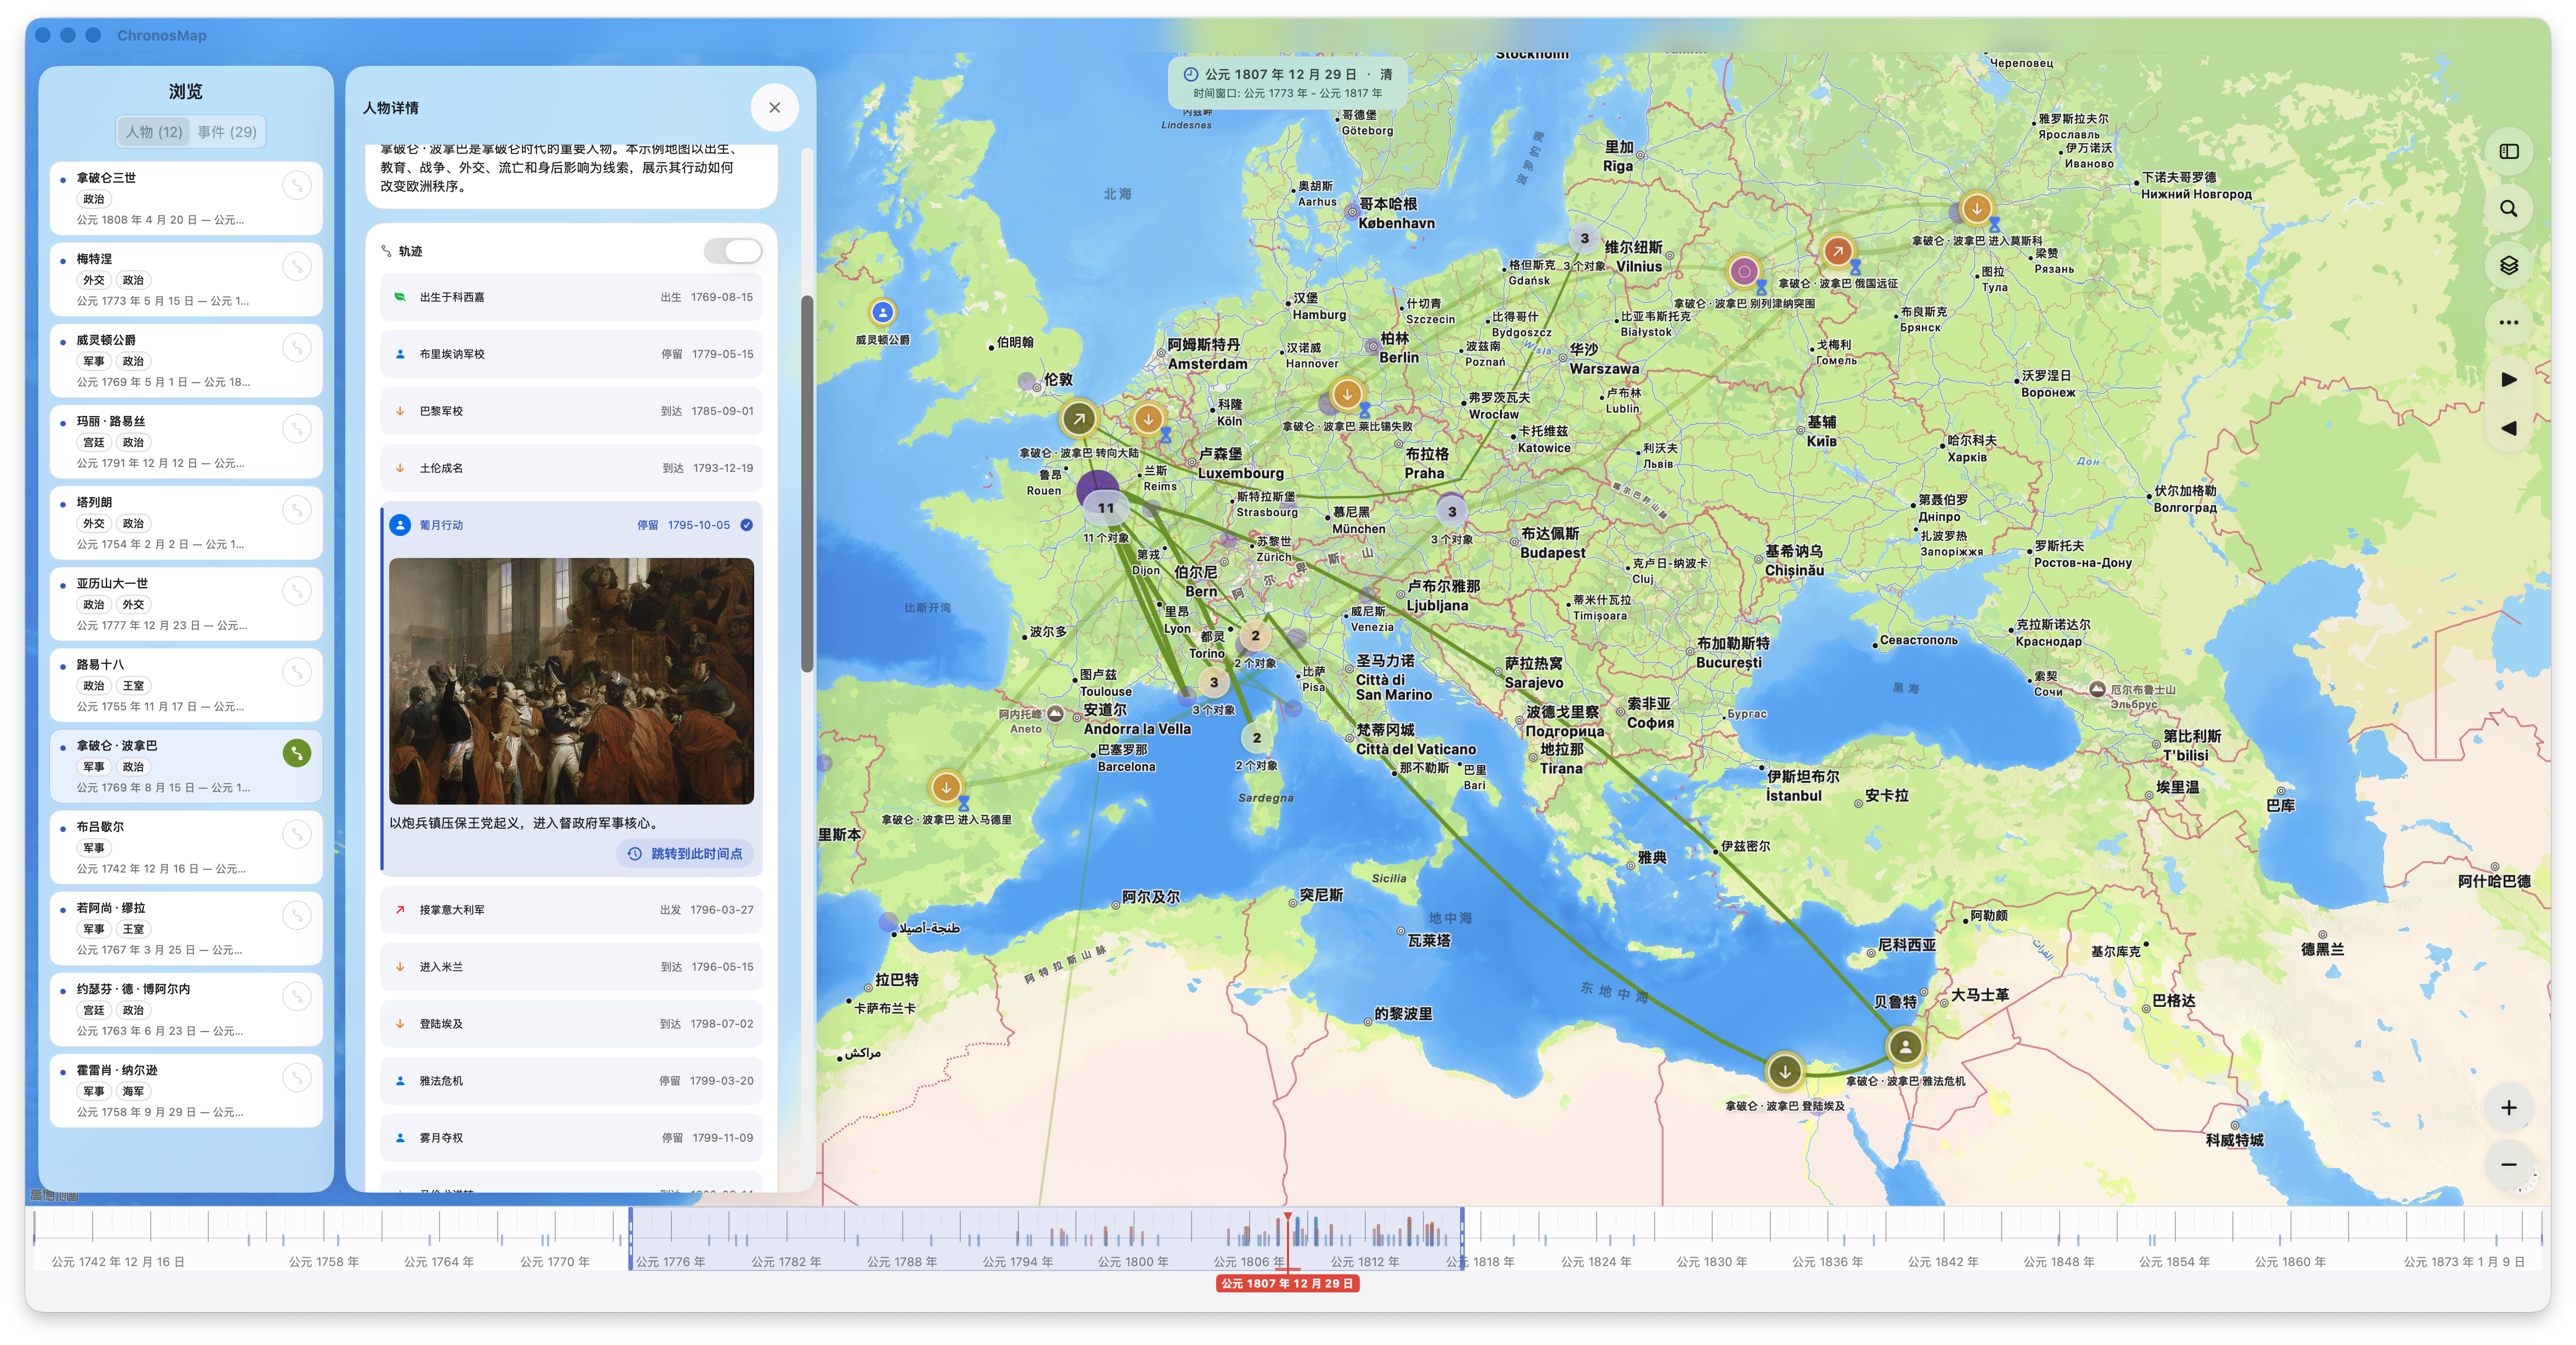Open the 威灵顿公爵 person card
Image resolution: width=2576 pixels, height=1345 pixels.
(x=186, y=360)
